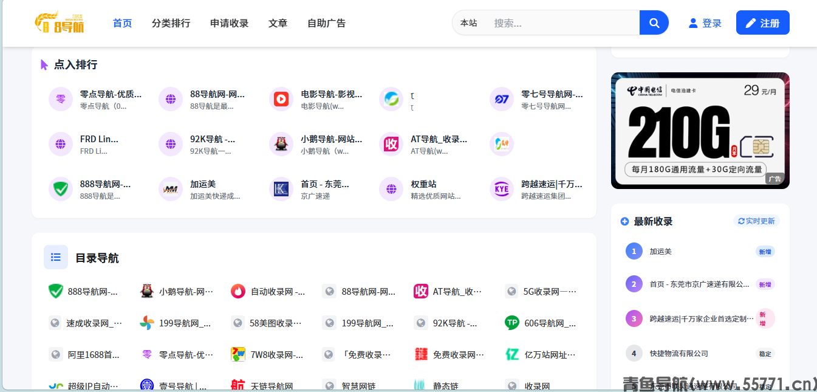The height and width of the screenshot is (392, 817).
Task: Open 首页 - 东莞市京广速递有限公 in 最新收录
Action: coord(699,284)
